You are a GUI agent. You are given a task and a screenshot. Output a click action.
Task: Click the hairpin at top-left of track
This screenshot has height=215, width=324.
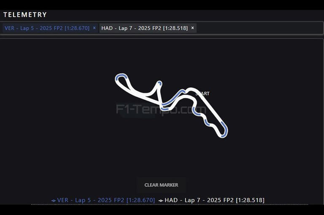tap(120, 77)
